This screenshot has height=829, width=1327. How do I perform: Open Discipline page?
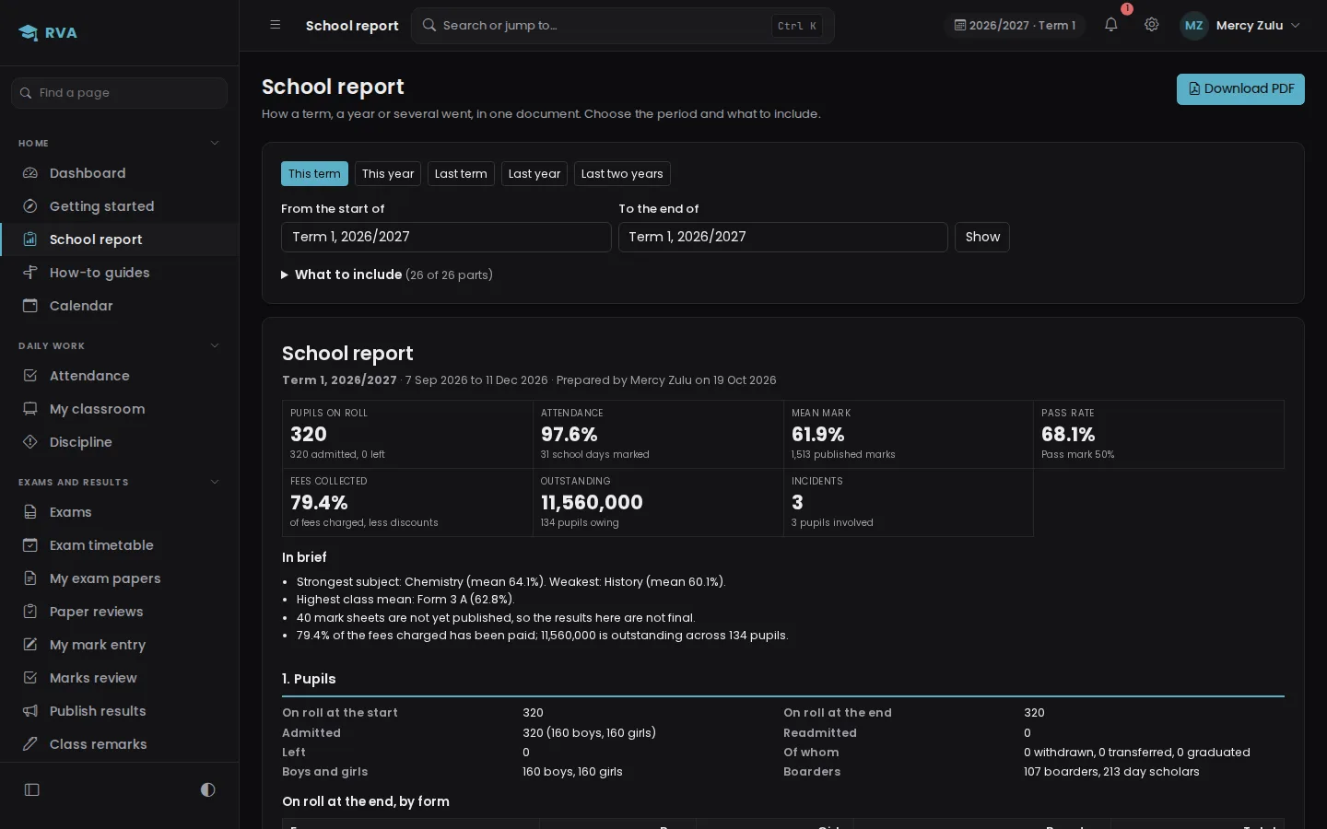[119, 442]
